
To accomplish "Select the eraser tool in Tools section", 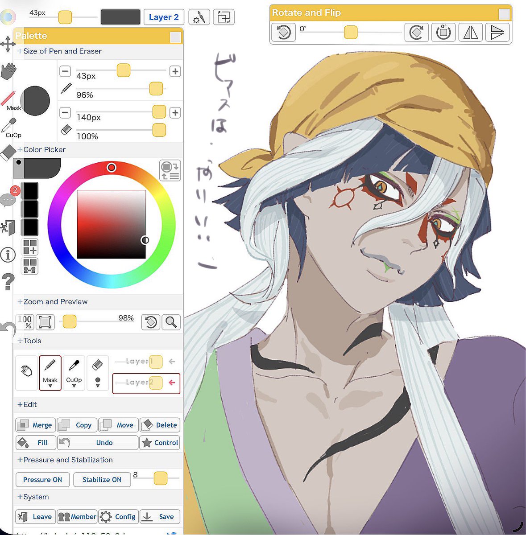I will click(98, 372).
